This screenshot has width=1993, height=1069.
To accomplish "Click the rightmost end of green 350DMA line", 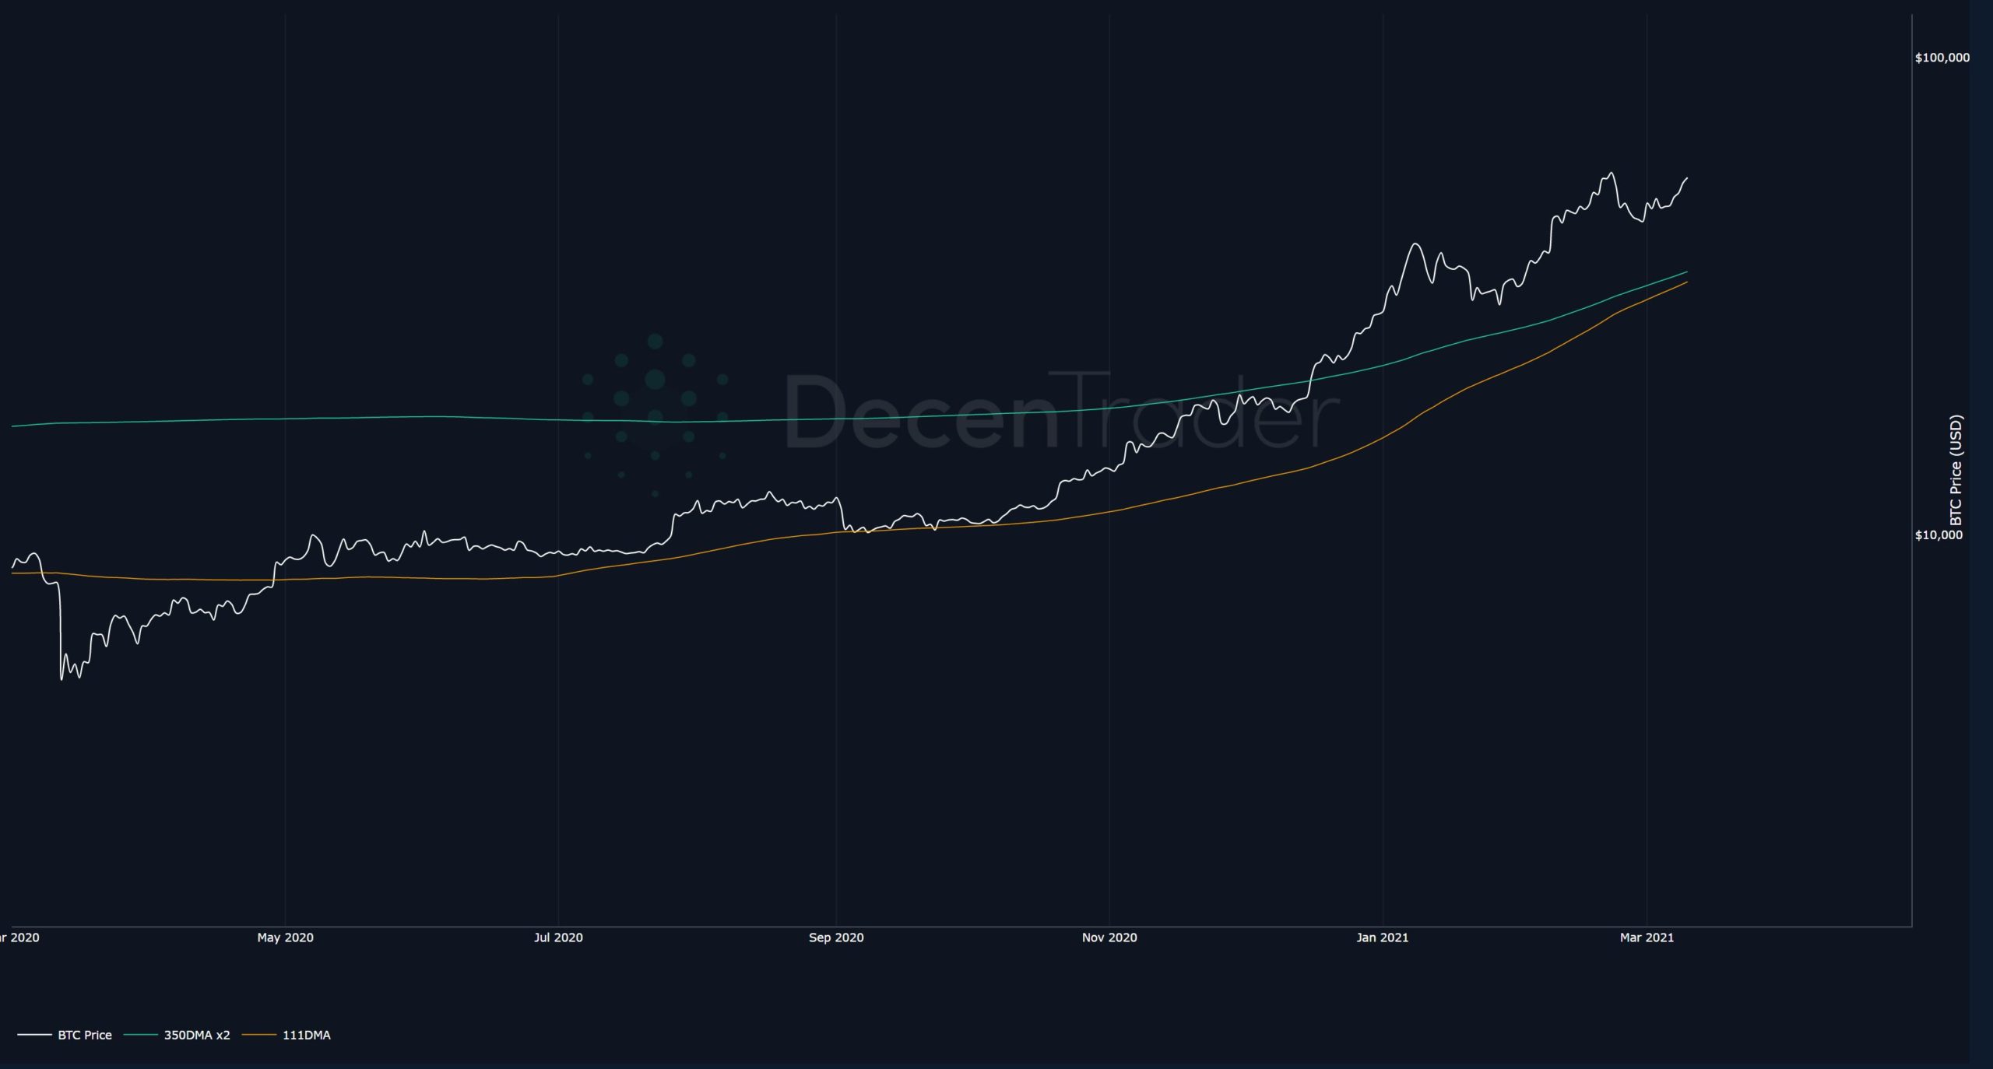I will pos(1686,272).
